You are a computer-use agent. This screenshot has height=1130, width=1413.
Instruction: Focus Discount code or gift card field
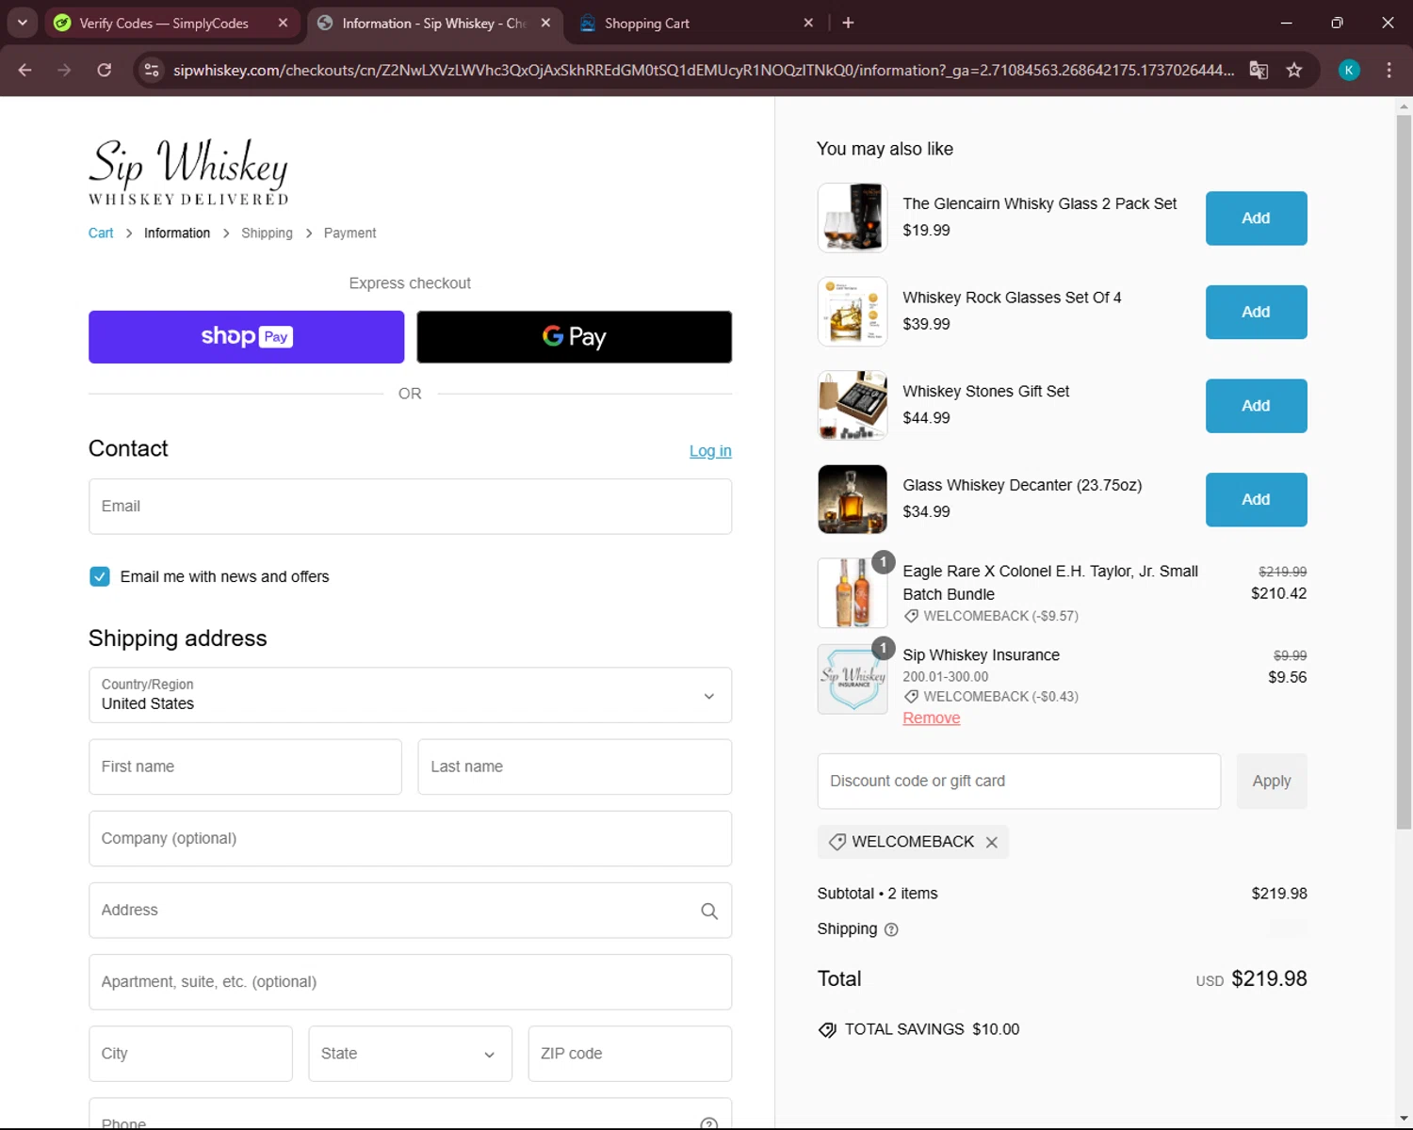1019,781
